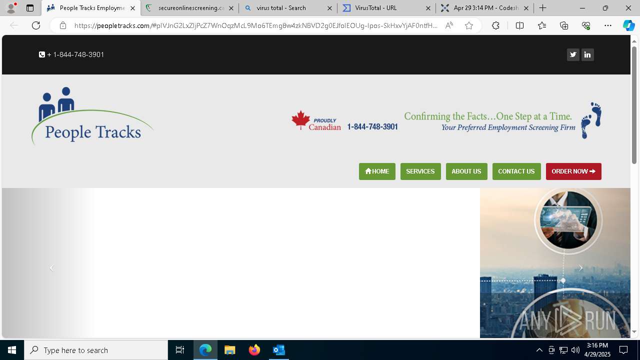The width and height of the screenshot is (640, 360).
Task: Open Tab actions menu icon
Action: coord(30,8)
